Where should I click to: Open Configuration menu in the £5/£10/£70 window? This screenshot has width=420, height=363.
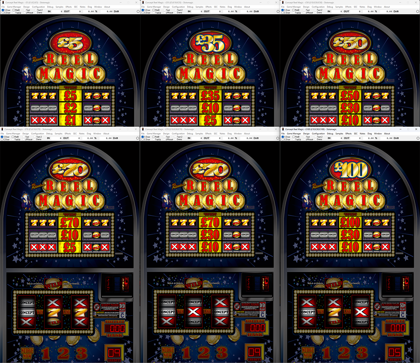click(x=38, y=134)
